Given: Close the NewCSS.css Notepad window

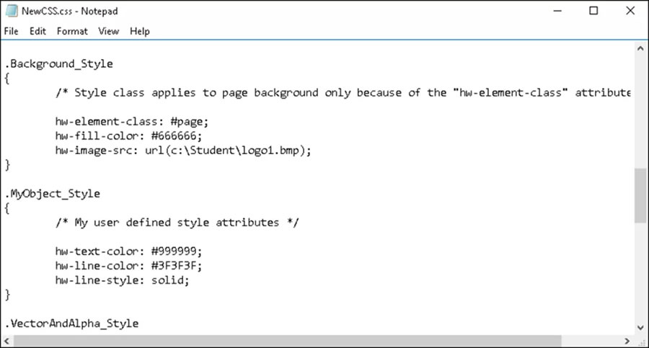Looking at the screenshot, I should tap(630, 11).
